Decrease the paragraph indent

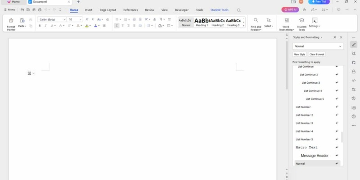[134, 19]
